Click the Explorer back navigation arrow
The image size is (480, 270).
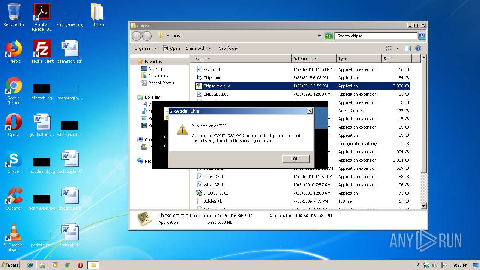(x=136, y=36)
